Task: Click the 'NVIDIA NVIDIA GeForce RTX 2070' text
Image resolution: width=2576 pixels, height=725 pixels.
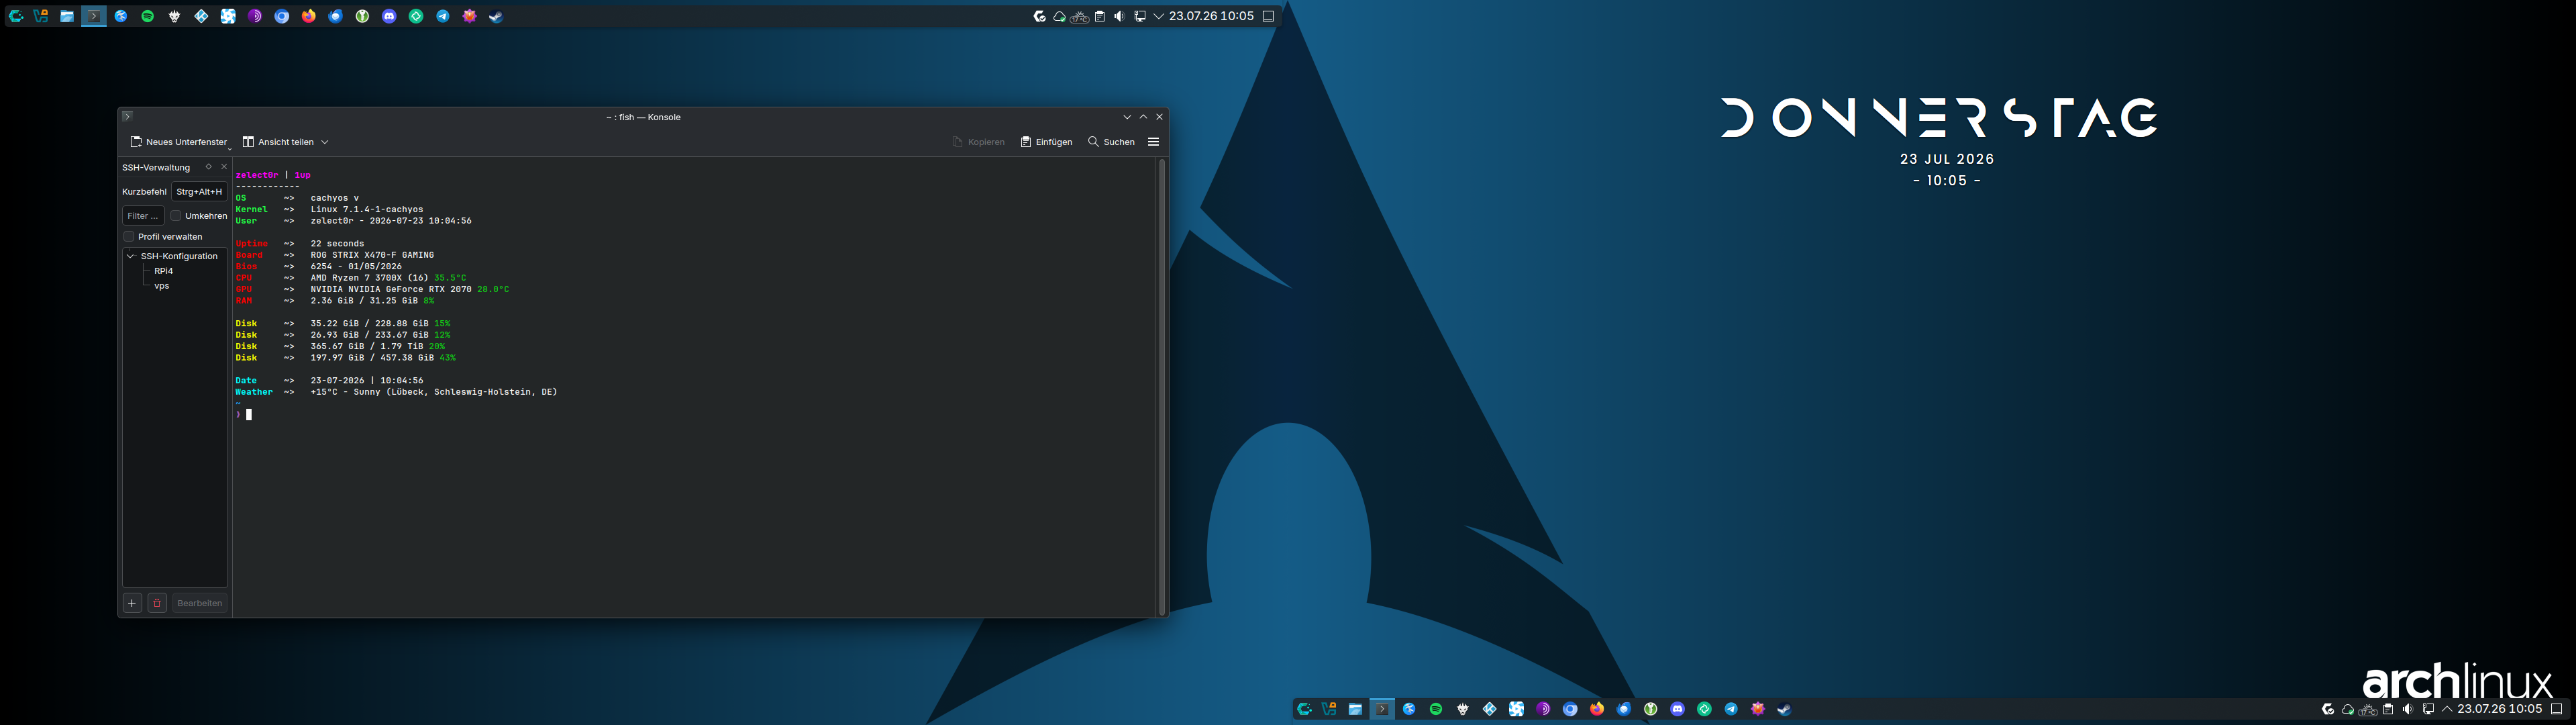Action: point(391,289)
